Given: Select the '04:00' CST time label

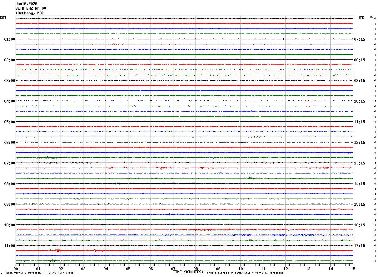Looking at the screenshot, I should [10, 101].
